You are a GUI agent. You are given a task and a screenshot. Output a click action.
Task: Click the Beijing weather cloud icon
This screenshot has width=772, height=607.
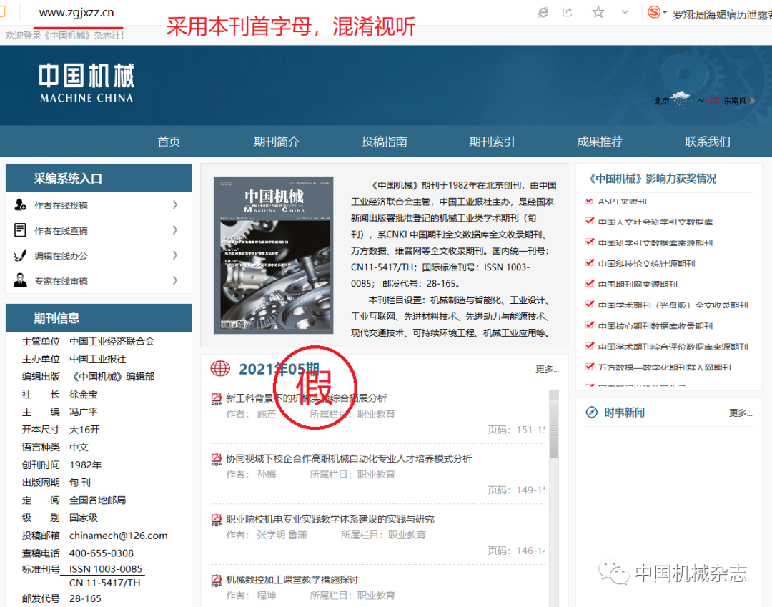[x=680, y=99]
